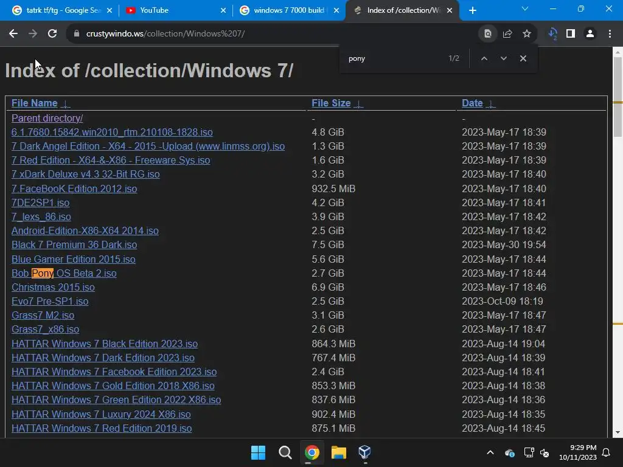Image resolution: width=623 pixels, height=467 pixels.
Task: Open 'Grass7 M2.iso' link
Action: (x=43, y=316)
